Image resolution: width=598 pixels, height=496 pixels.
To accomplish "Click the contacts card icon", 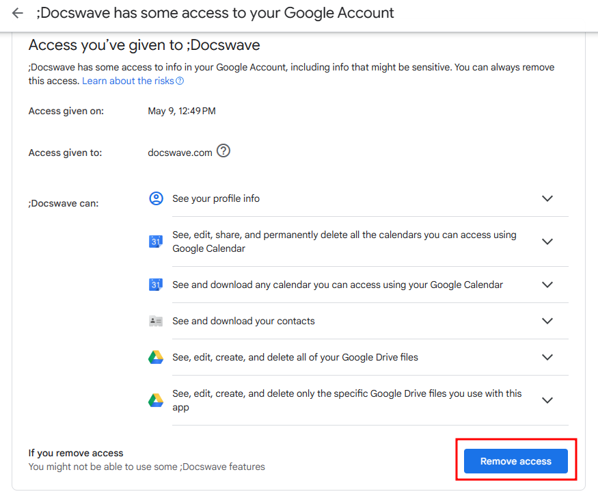I will click(156, 321).
